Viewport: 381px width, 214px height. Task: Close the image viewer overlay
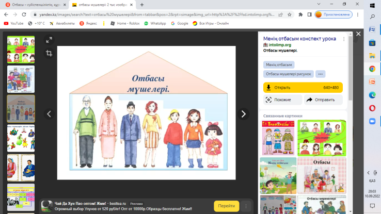(358, 34)
